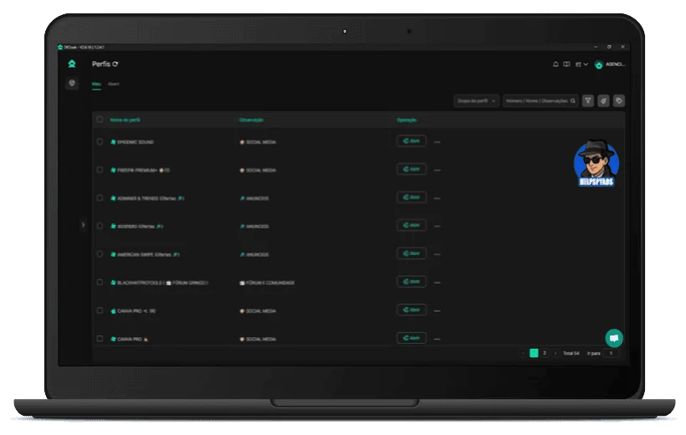Screen dimensions: 686x435
Task: Open the book icon in the header
Action: [x=566, y=64]
